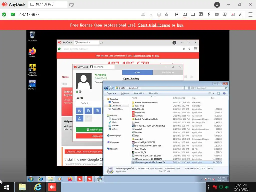Viewport: 256px width, 192px height.
Task: Click Windows Media Player on remote taskbar
Action: tap(60, 179)
